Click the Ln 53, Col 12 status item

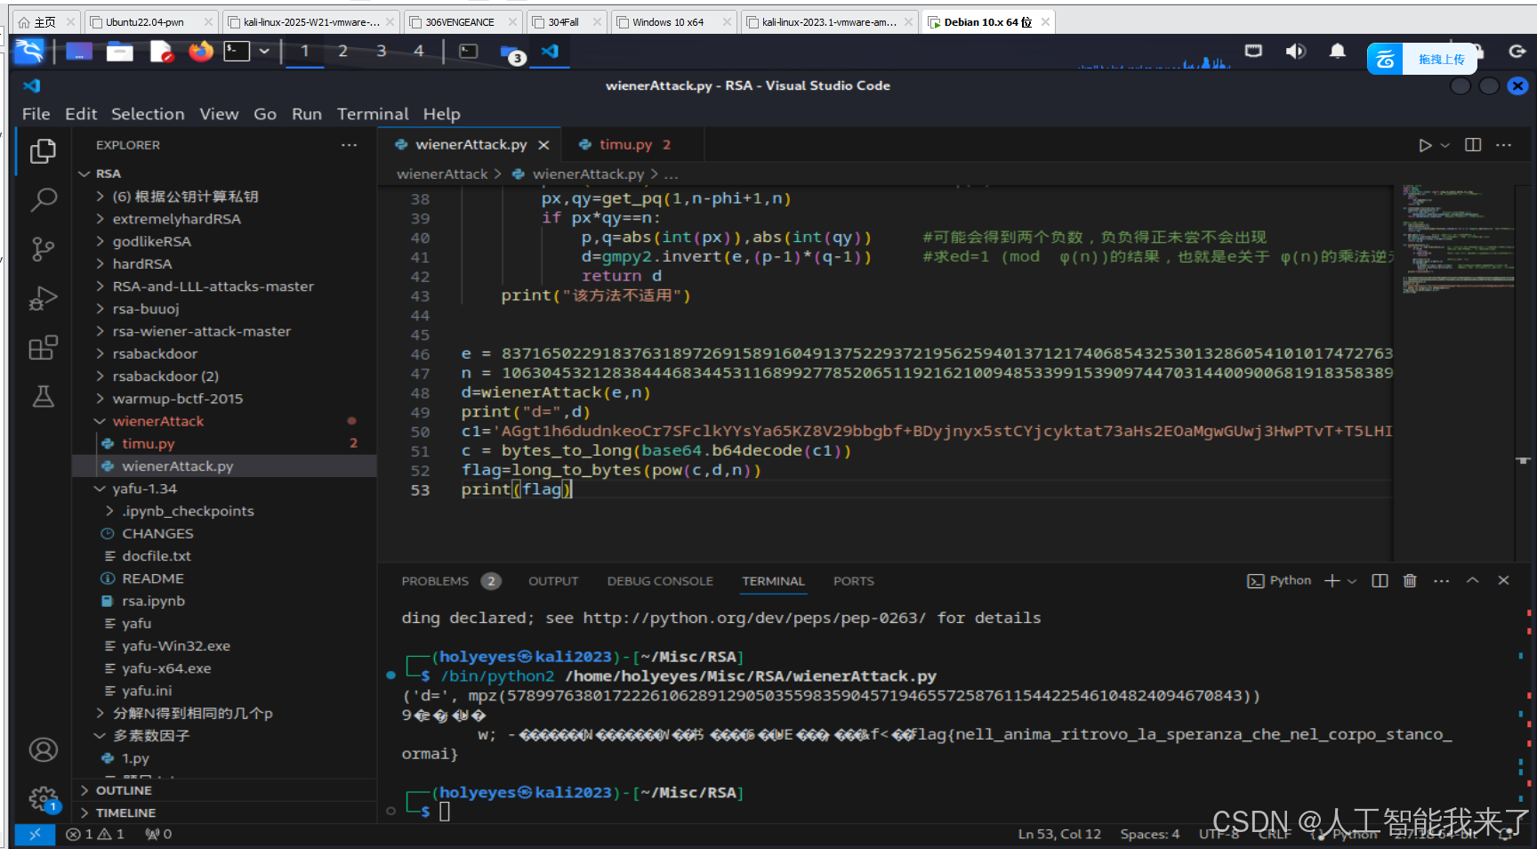pos(1059,834)
